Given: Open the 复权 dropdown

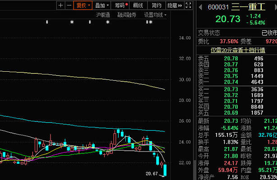Looking at the screenshot, I should [83, 5].
